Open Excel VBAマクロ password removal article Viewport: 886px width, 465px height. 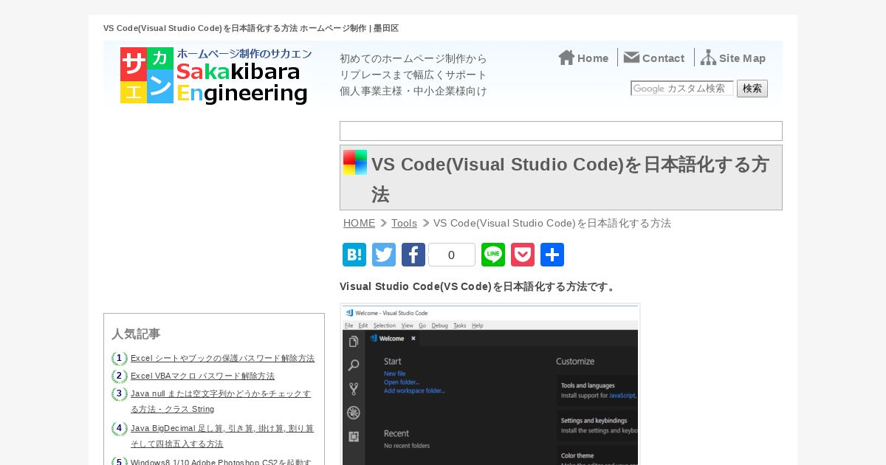click(202, 376)
